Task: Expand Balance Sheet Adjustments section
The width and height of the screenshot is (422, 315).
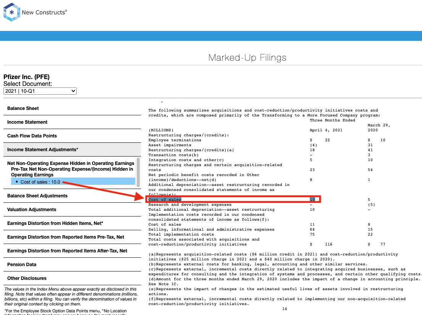Action: click(72, 196)
